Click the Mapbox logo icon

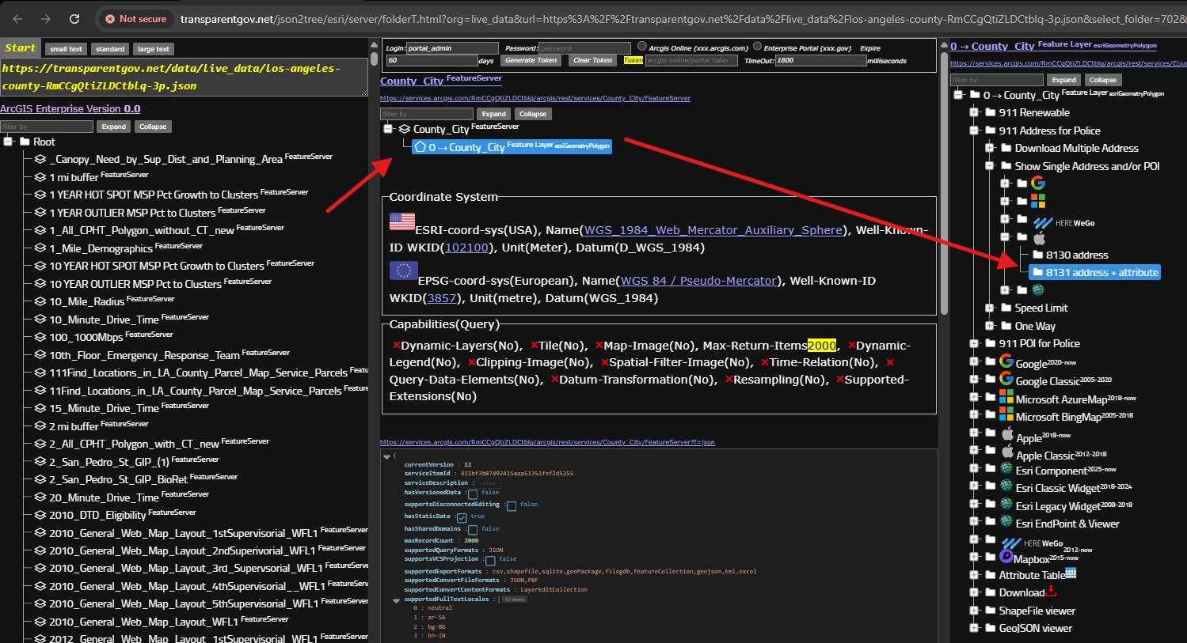[x=1006, y=557]
